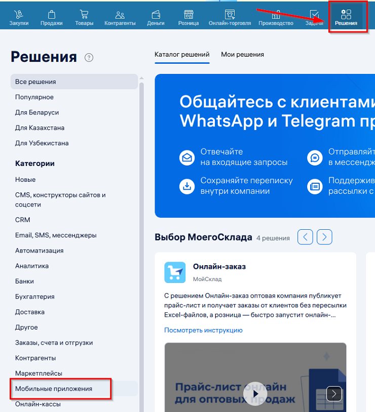Screen dimensions: 375x412
Task: Click the sidebar scrollbar up arrow
Action: pyautogui.click(x=141, y=78)
